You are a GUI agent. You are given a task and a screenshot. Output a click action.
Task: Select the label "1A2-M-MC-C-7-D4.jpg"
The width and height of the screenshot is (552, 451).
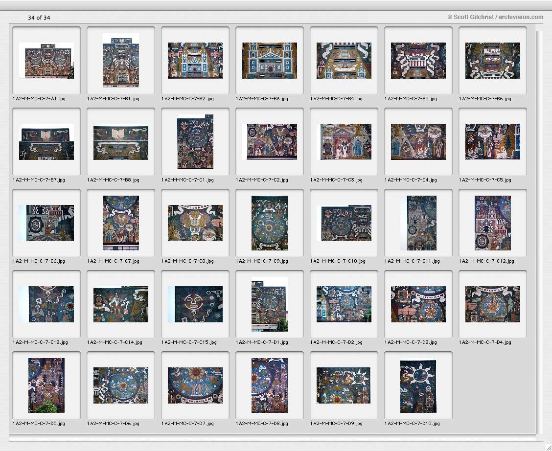485,342
